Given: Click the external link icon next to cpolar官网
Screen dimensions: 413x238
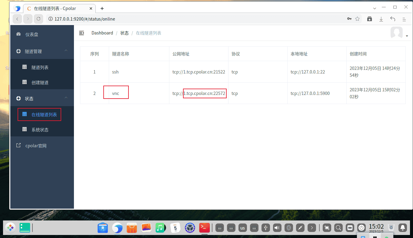Looking at the screenshot, I should [x=19, y=145].
